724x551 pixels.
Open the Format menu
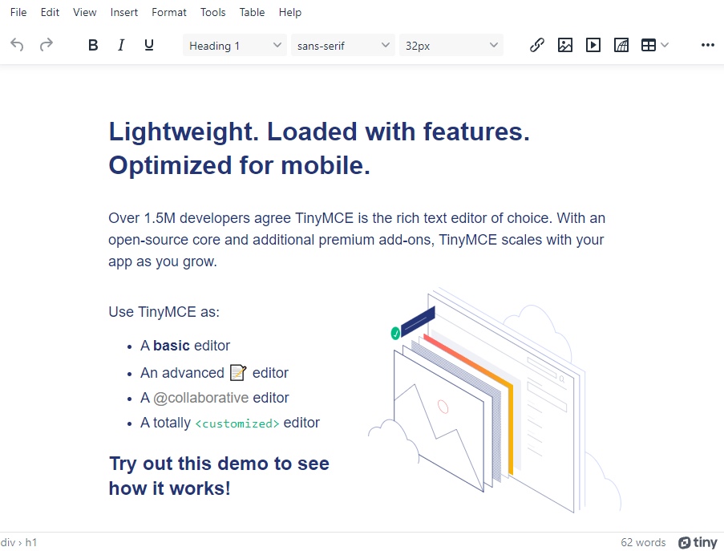[169, 13]
